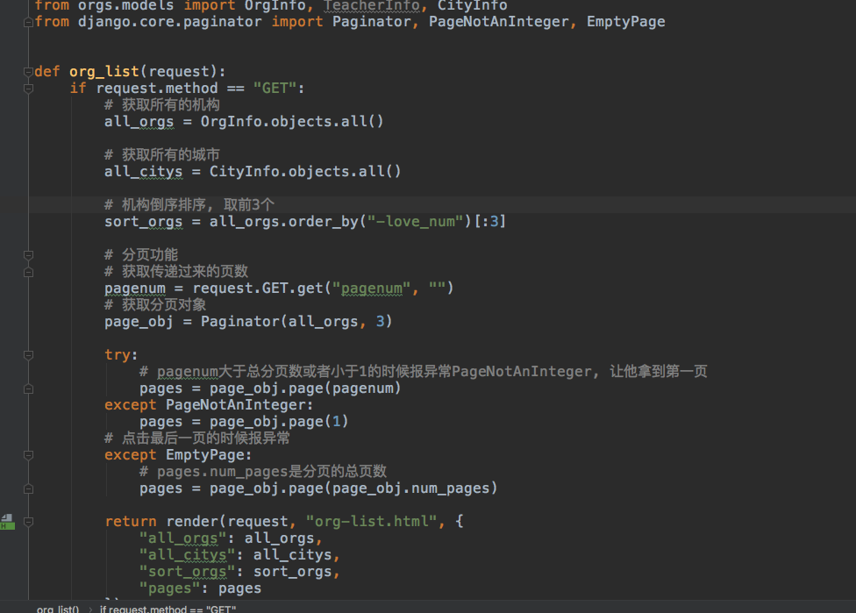Image resolution: width=856 pixels, height=613 pixels.
Task: Collapse the 'if request.method' block fold marker
Action: tap(28, 89)
